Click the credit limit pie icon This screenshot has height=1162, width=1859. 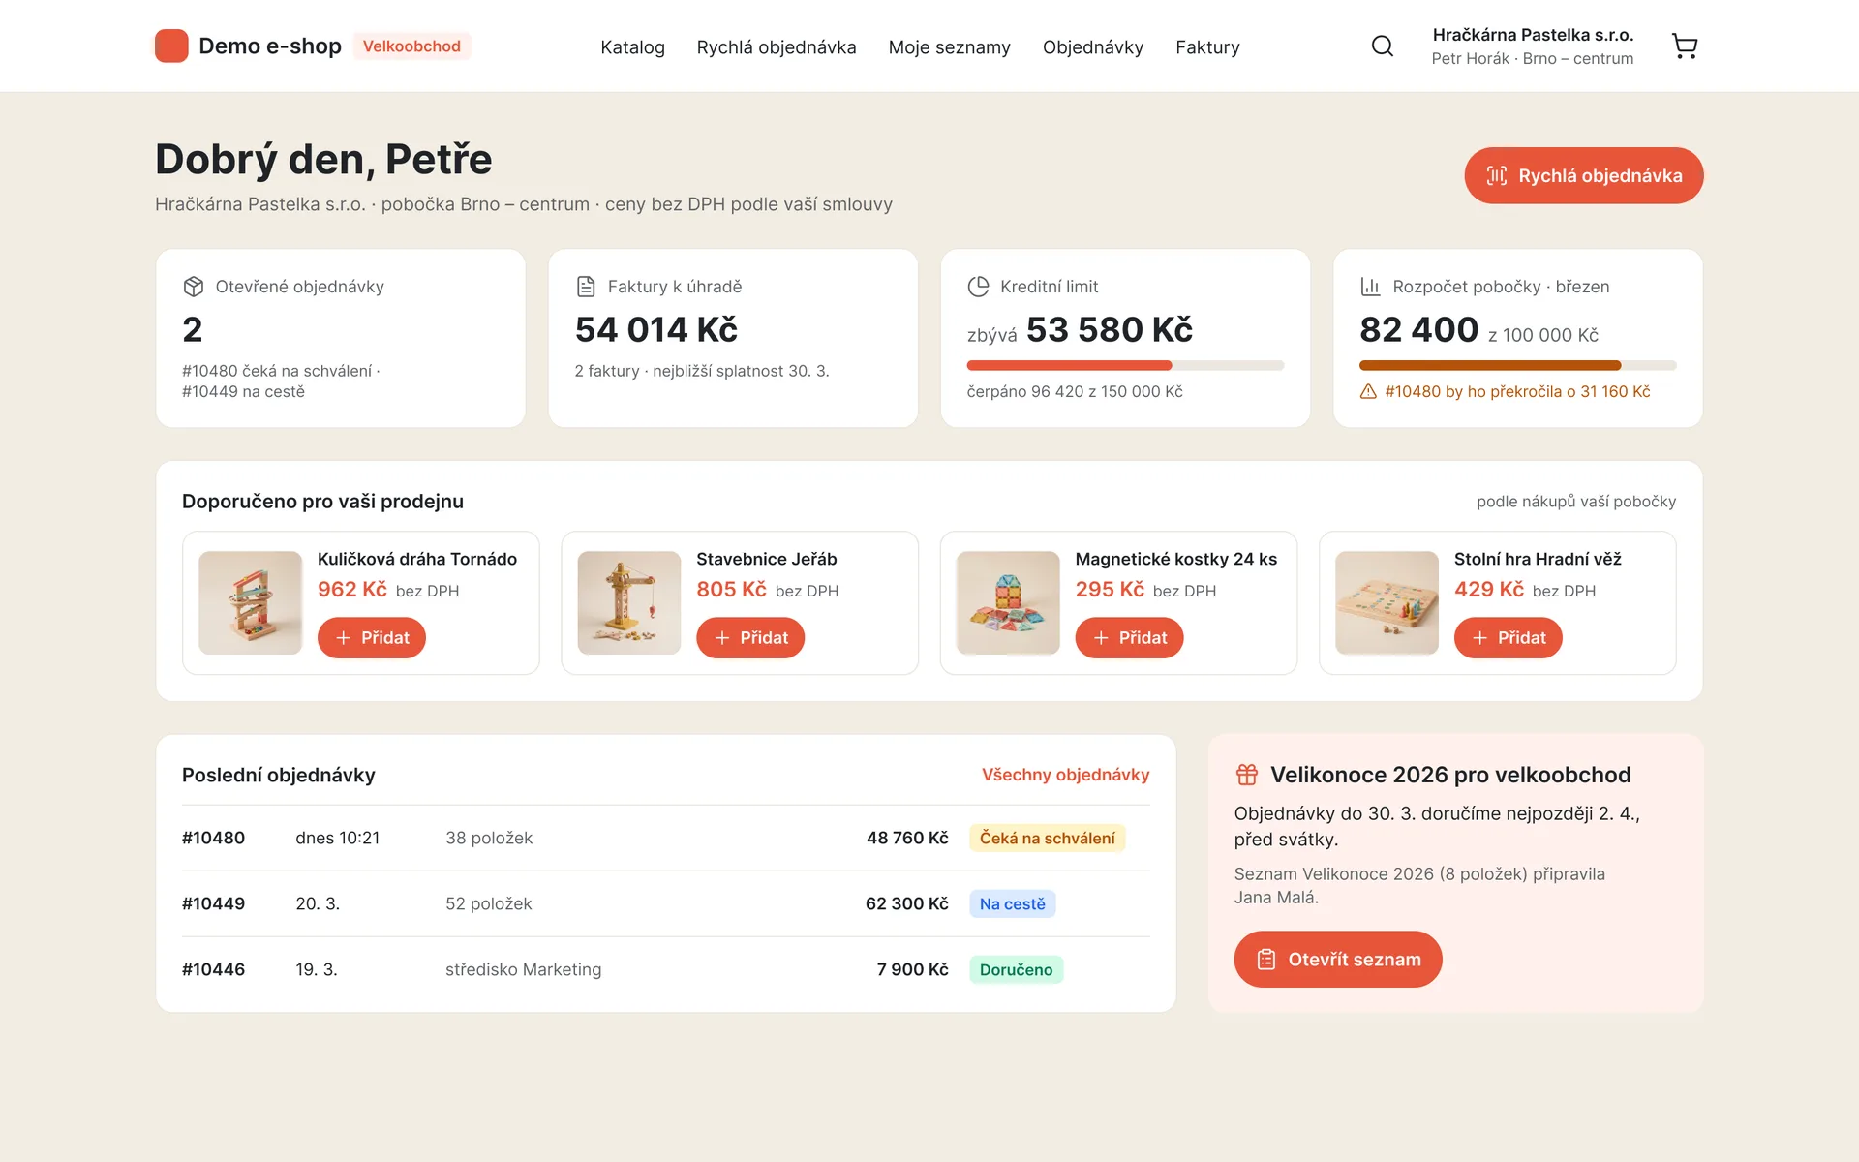point(978,287)
